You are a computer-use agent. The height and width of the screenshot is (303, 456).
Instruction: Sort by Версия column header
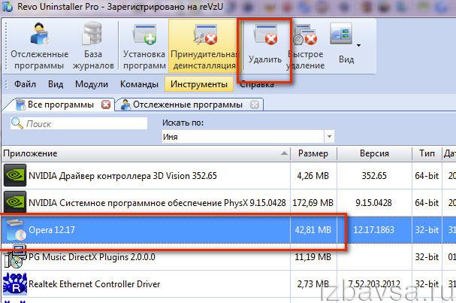(374, 153)
